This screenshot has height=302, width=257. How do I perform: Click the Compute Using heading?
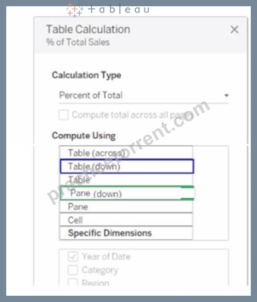pos(84,136)
